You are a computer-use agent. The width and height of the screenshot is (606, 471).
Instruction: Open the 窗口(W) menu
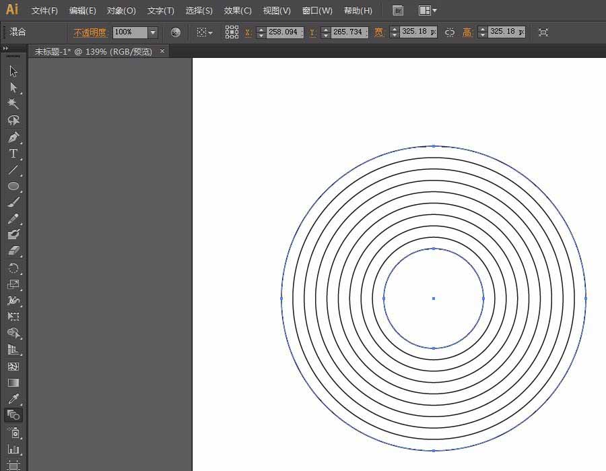pyautogui.click(x=317, y=10)
